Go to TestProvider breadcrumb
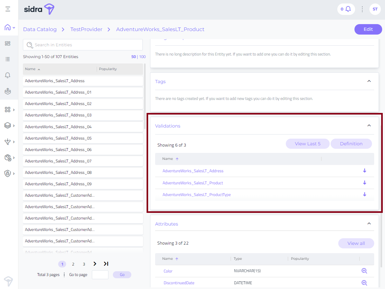Image resolution: width=385 pixels, height=289 pixels. pos(86,30)
